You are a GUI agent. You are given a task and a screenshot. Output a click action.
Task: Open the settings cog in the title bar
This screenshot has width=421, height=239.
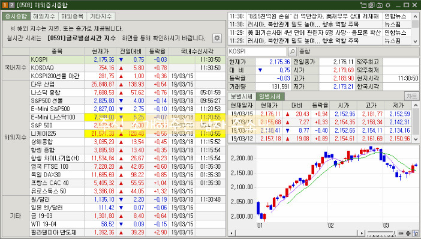point(387,5)
